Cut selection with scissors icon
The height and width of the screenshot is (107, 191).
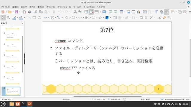click(x=36, y=12)
